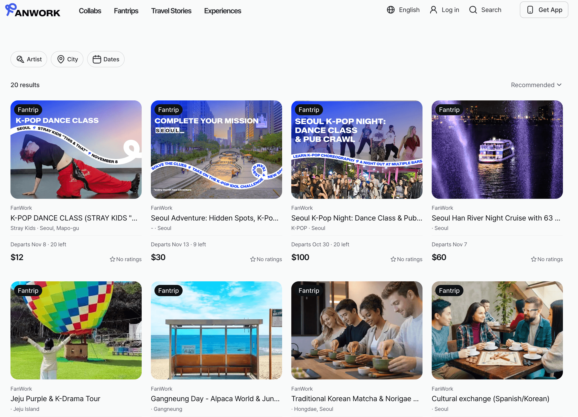Open Gangneung Day - Alpaca World title

coord(215,399)
